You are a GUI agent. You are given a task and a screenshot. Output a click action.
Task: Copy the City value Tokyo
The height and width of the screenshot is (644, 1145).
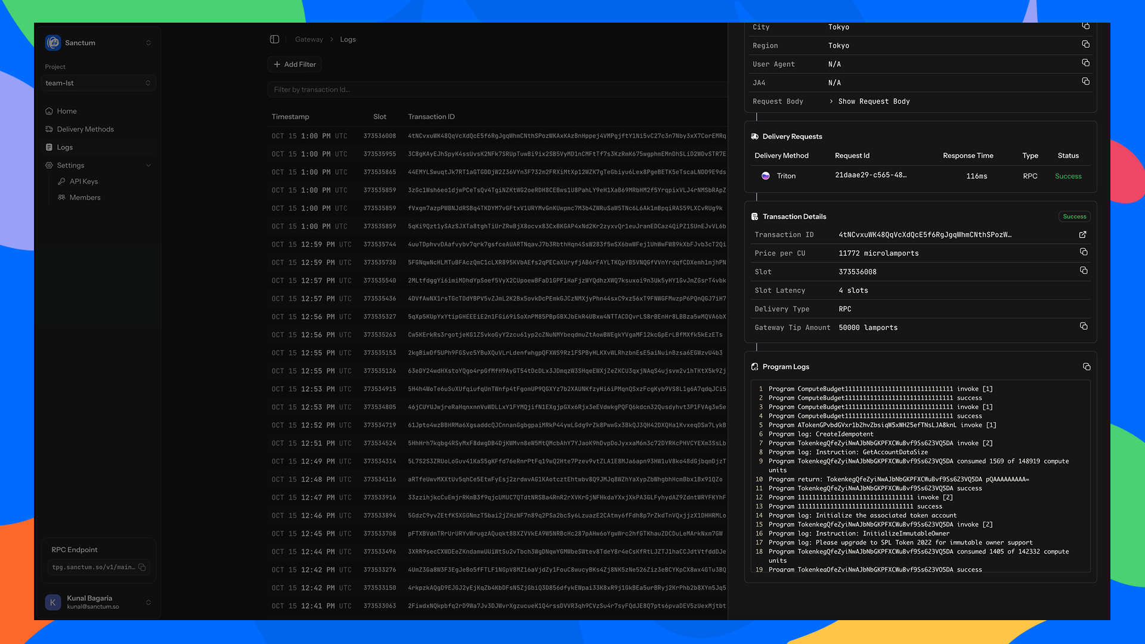(1085, 26)
